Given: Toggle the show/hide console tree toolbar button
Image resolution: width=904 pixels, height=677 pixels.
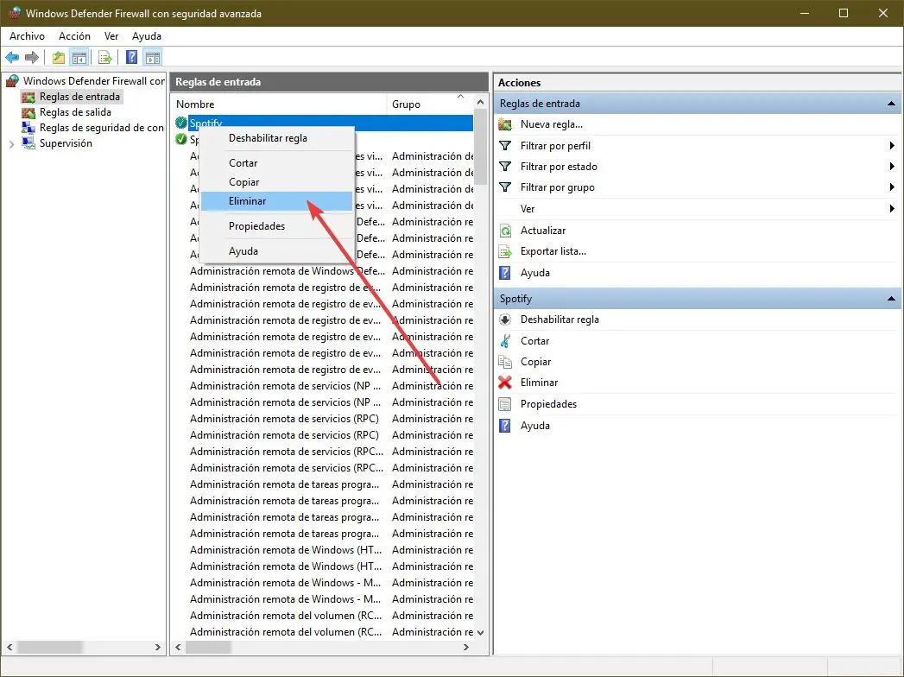Looking at the screenshot, I should (79, 58).
